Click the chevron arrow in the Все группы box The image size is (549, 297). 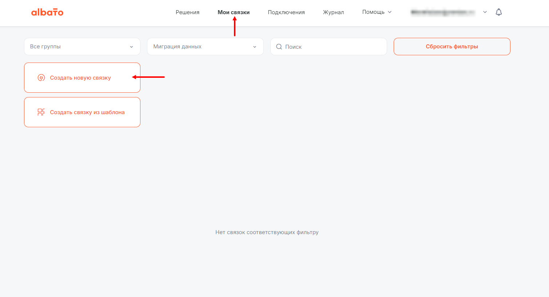(131, 47)
